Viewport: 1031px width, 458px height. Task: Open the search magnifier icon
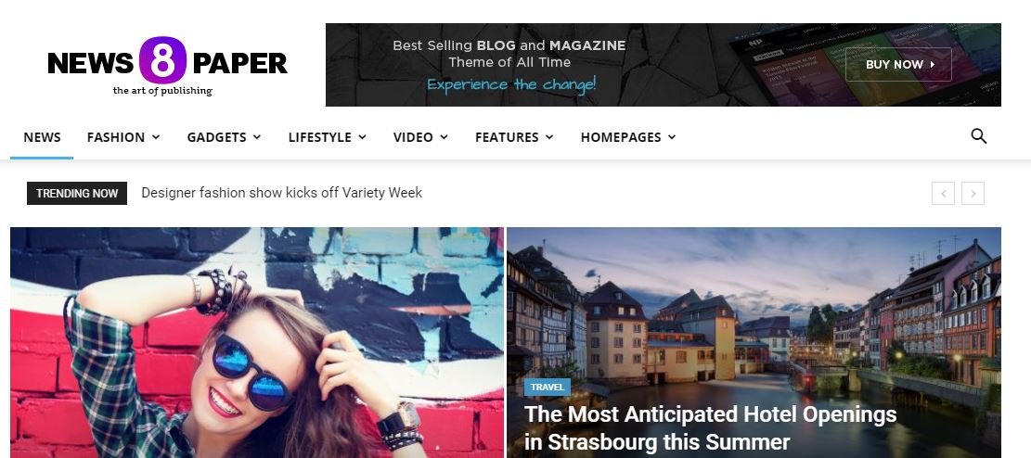pyautogui.click(x=978, y=136)
